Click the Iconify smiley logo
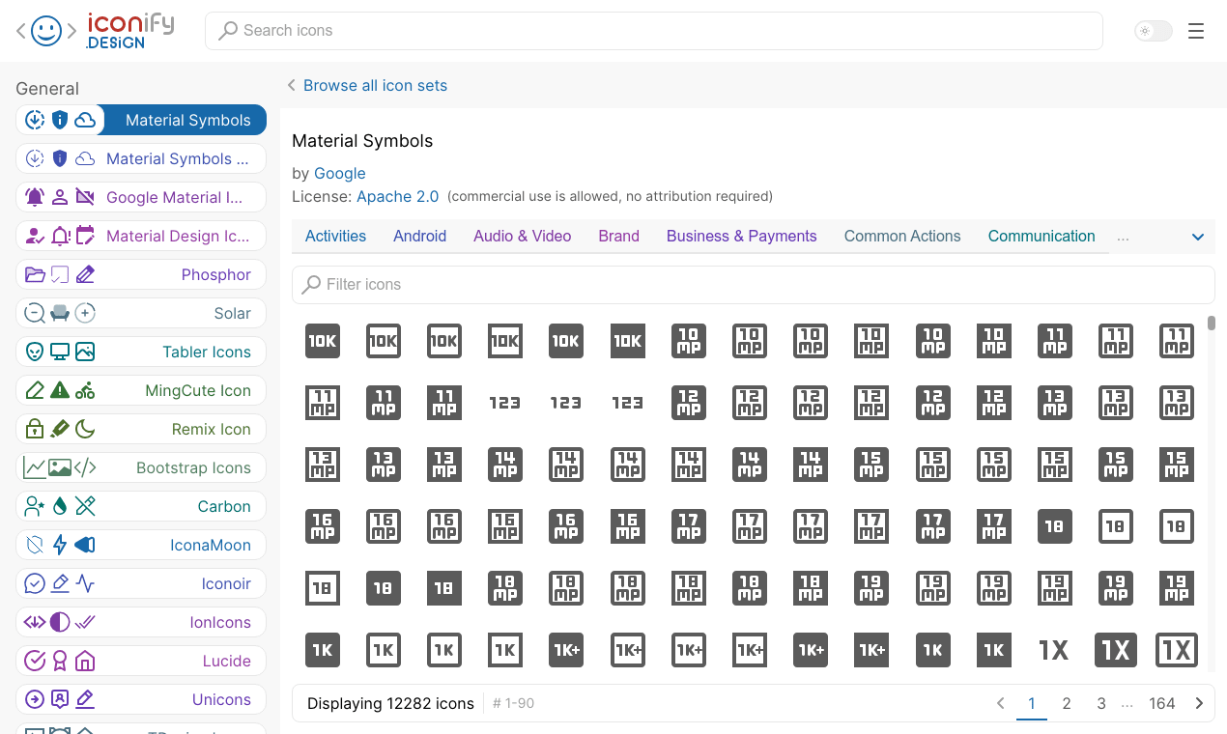 (46, 31)
